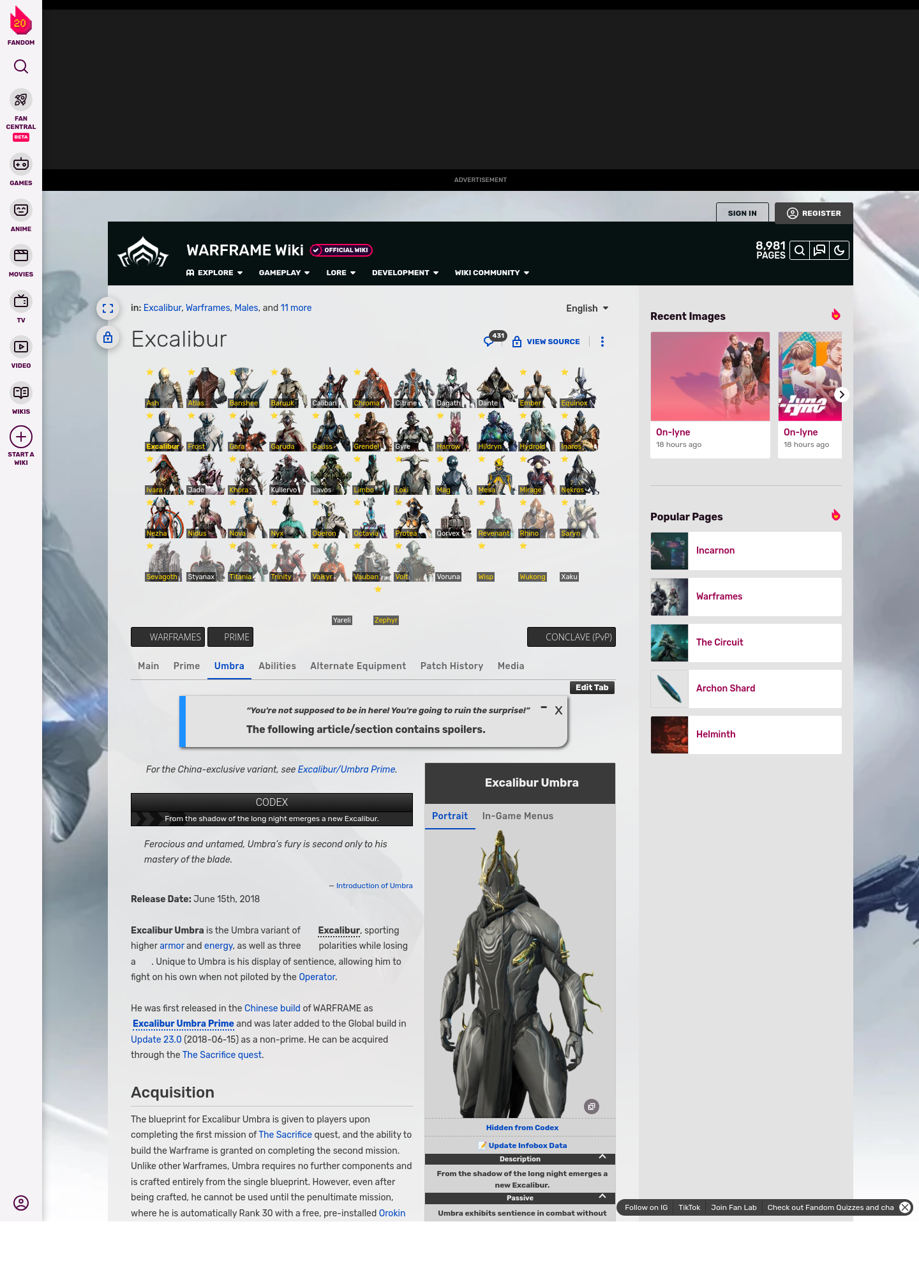Open Fan Central rocket icon
This screenshot has width=919, height=1277.
click(x=21, y=100)
